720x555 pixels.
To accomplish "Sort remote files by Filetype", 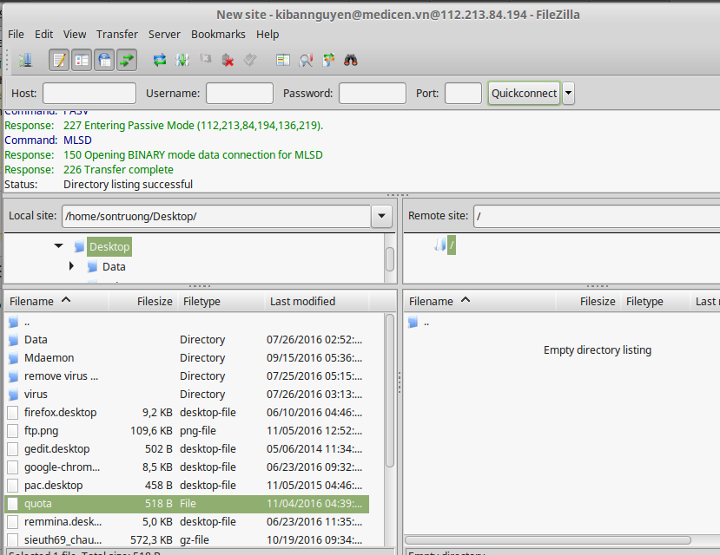I will (656, 301).
